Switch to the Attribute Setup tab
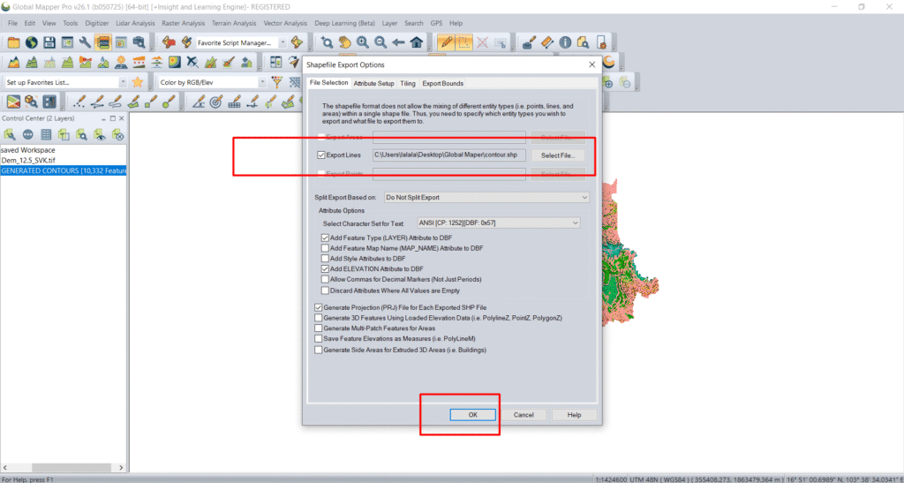This screenshot has width=904, height=483. pyautogui.click(x=373, y=84)
